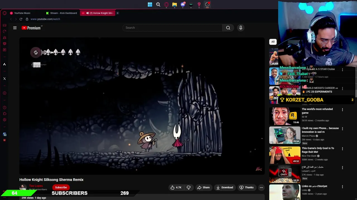Open Linko Storiyet video title
This screenshot has height=200, width=357.
pos(314,186)
